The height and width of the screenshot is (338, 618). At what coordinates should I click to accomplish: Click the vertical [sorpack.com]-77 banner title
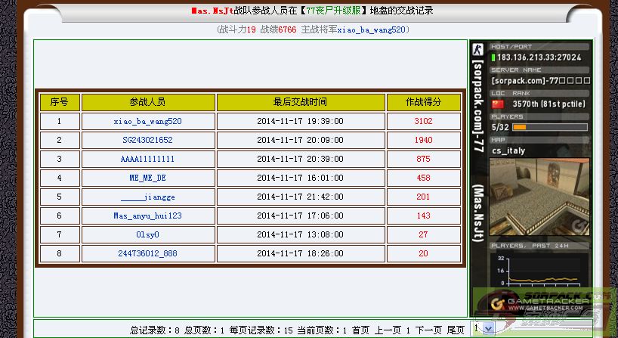pyautogui.click(x=478, y=106)
